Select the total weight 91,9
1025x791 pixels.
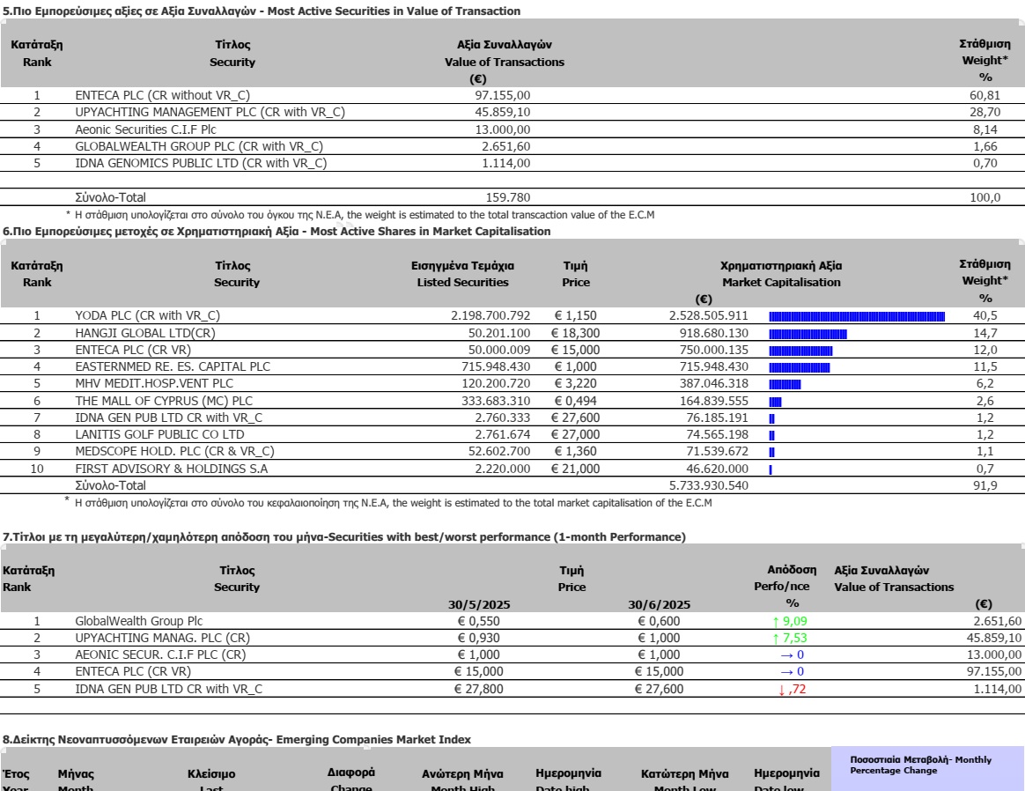coord(985,485)
